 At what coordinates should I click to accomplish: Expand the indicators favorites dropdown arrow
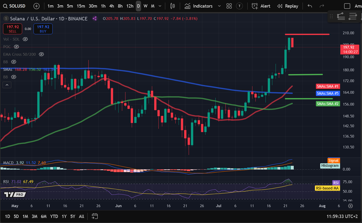point(219,6)
